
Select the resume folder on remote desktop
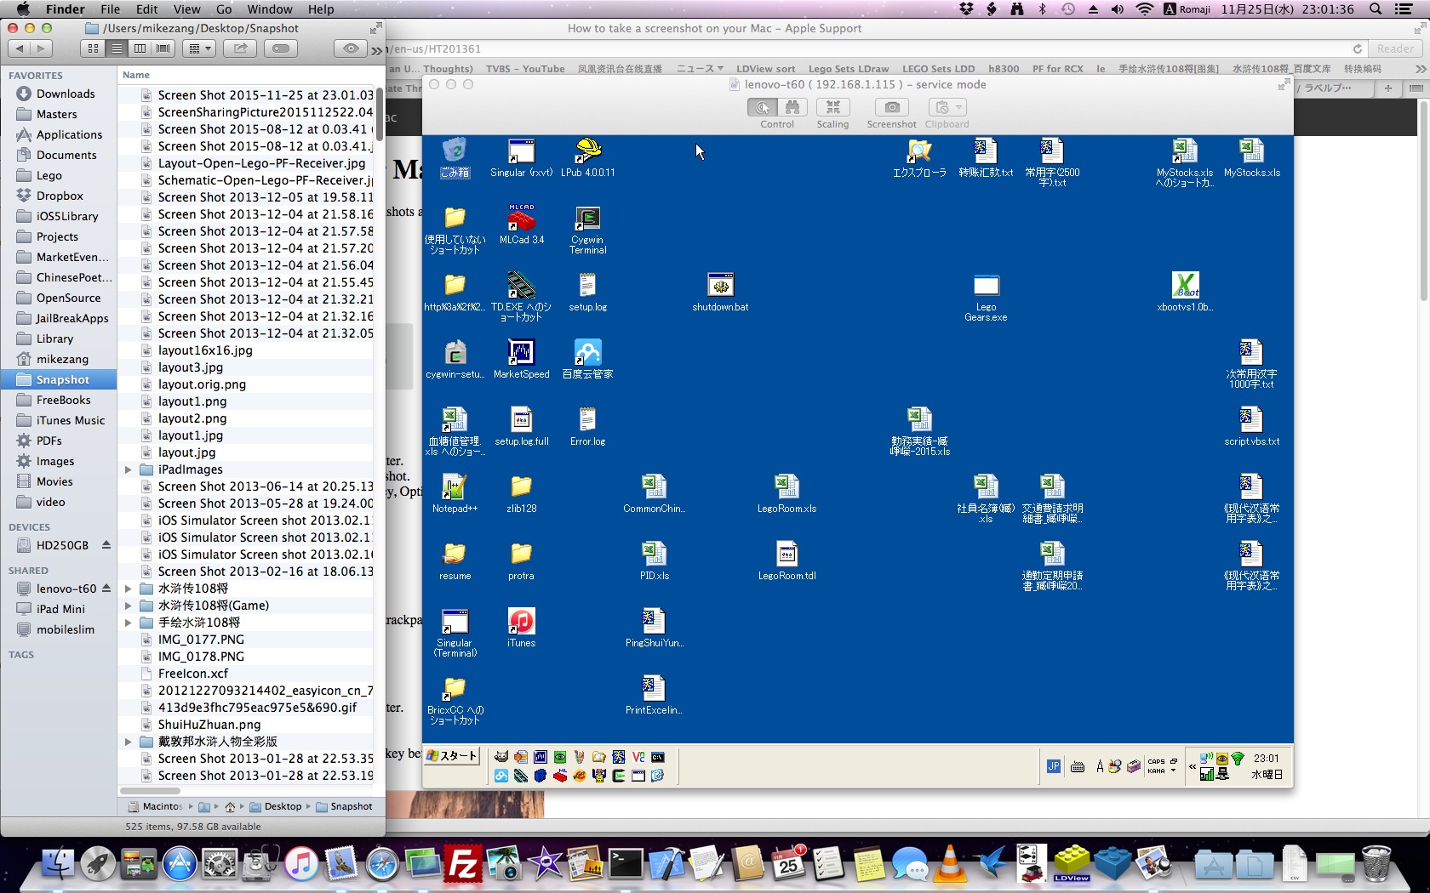point(455,560)
